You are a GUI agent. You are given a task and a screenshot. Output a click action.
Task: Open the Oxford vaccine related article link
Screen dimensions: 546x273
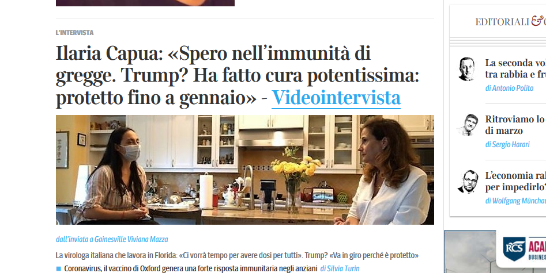191,268
